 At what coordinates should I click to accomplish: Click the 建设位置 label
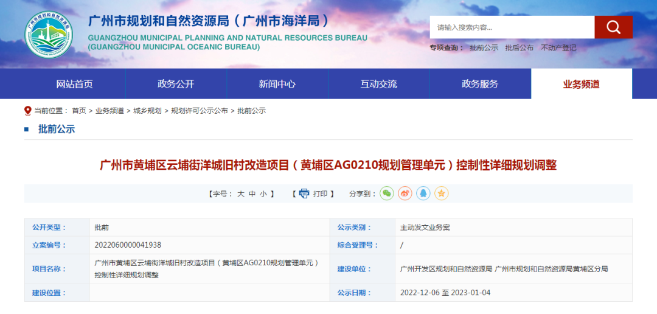(49, 293)
